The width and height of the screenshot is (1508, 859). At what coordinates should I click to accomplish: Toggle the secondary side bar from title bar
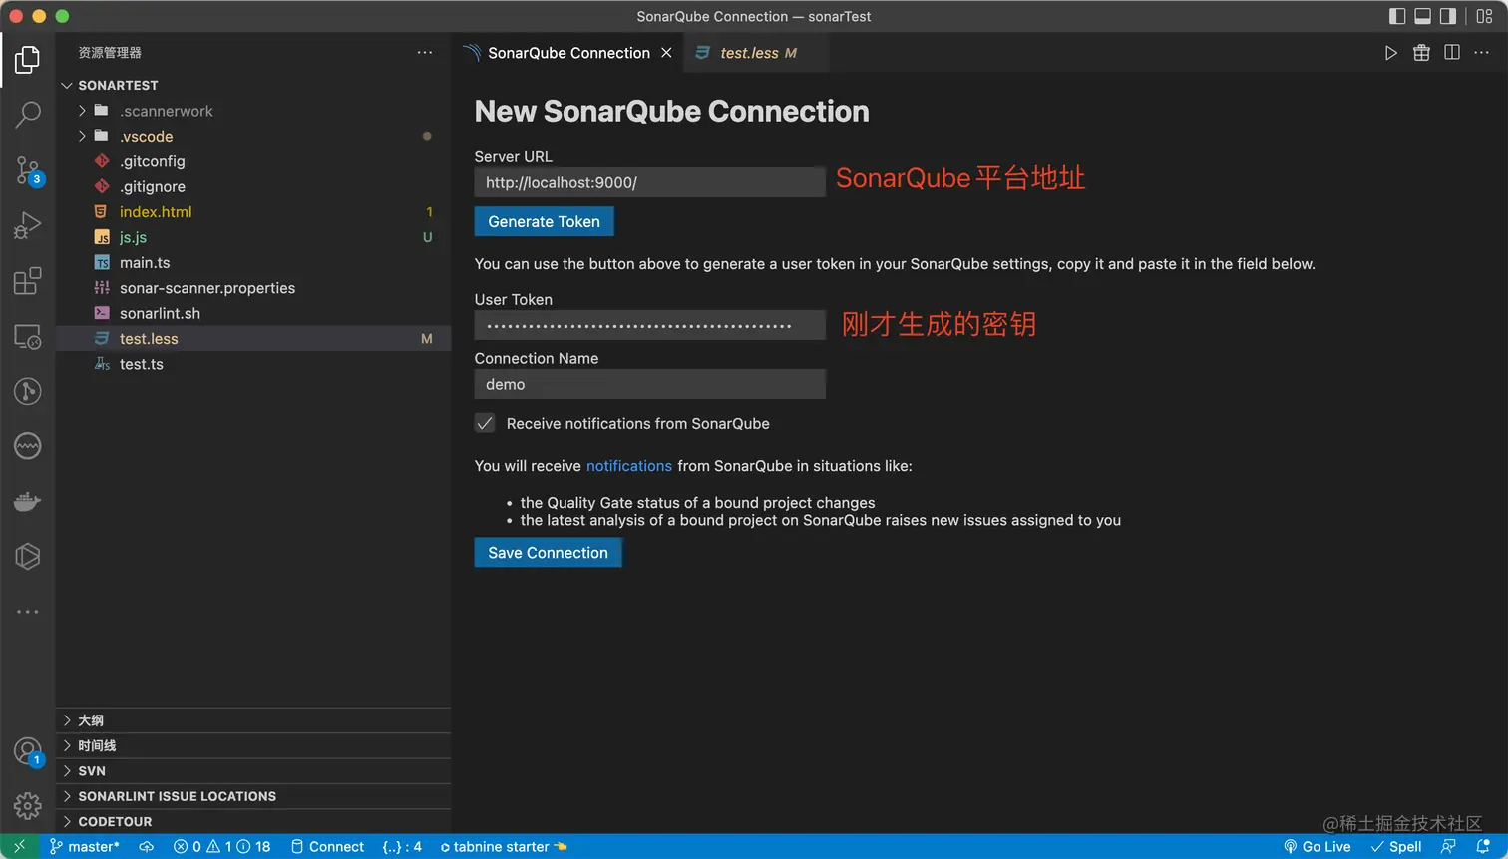pyautogui.click(x=1448, y=16)
